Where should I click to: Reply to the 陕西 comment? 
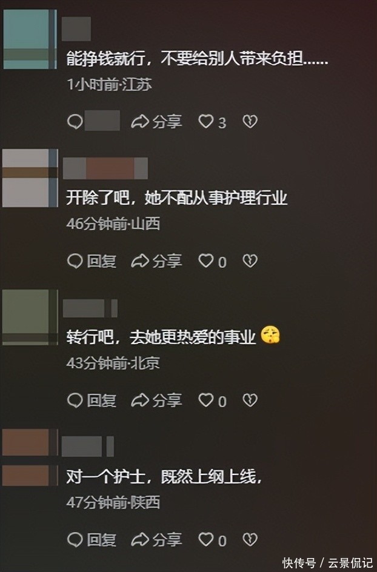(x=92, y=539)
